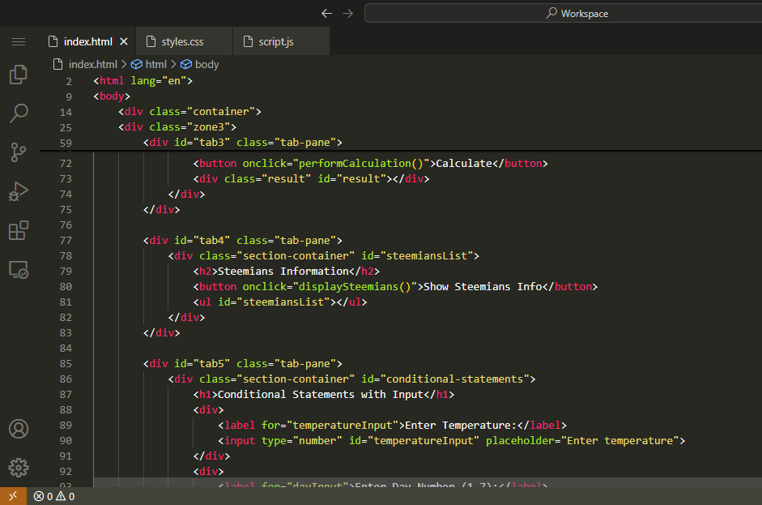762x505 pixels.
Task: Open the Search view in activity bar
Action: [19, 113]
